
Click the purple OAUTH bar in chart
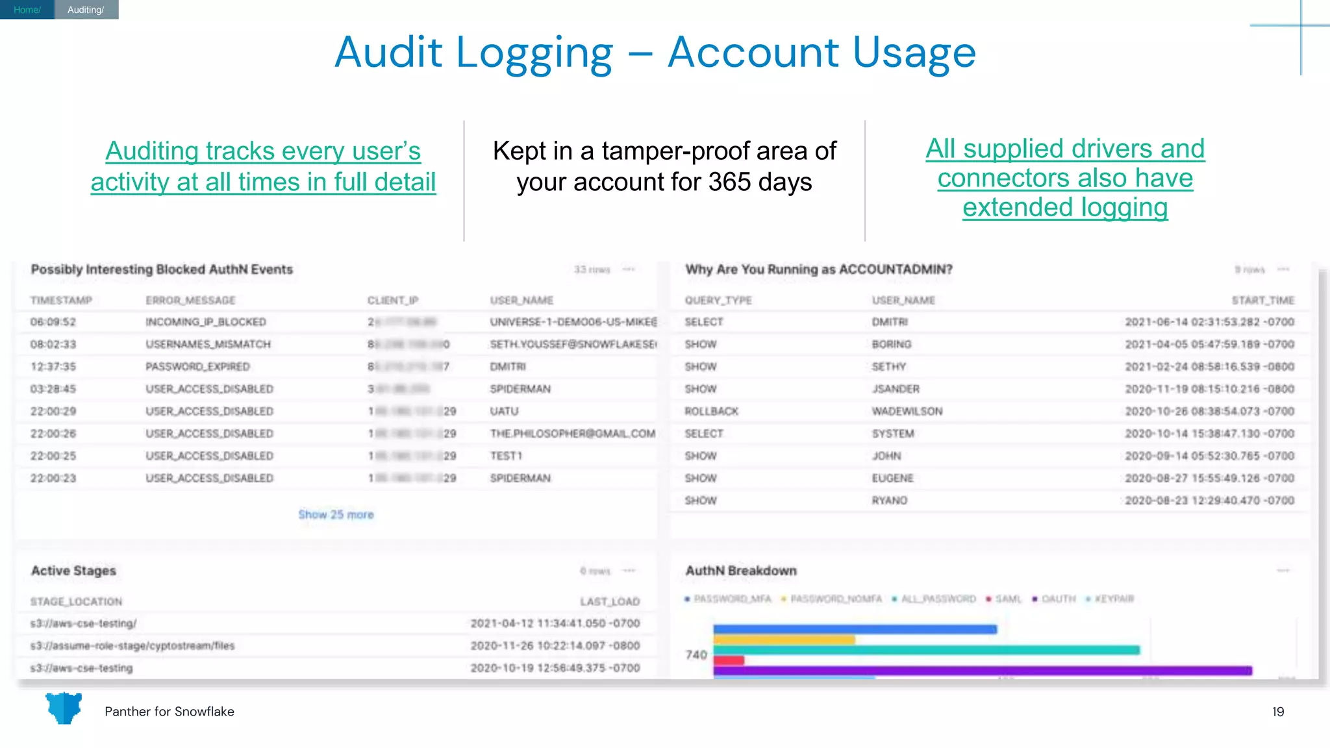pos(982,670)
